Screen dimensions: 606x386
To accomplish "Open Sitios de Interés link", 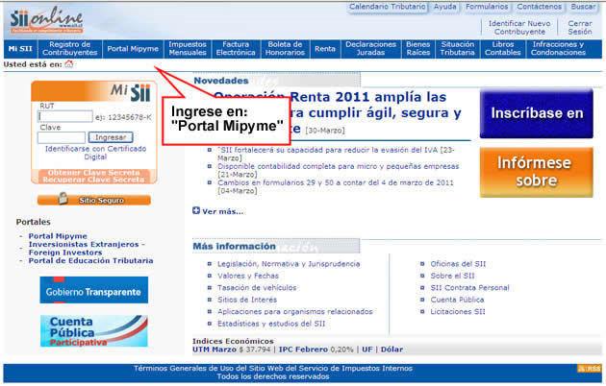I will (247, 300).
